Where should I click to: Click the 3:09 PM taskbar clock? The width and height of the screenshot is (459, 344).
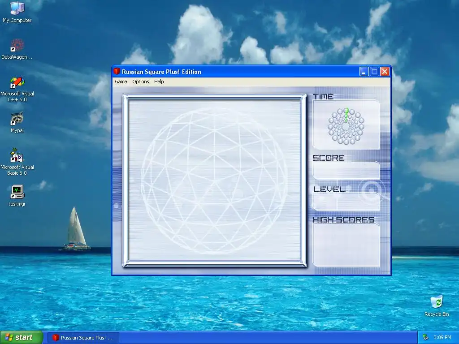tap(442, 337)
